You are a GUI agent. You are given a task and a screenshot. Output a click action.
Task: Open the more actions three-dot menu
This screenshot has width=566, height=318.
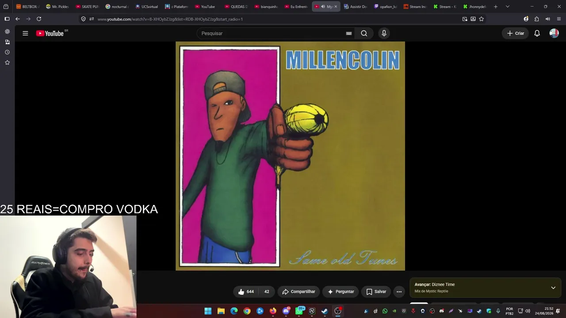coord(399,291)
